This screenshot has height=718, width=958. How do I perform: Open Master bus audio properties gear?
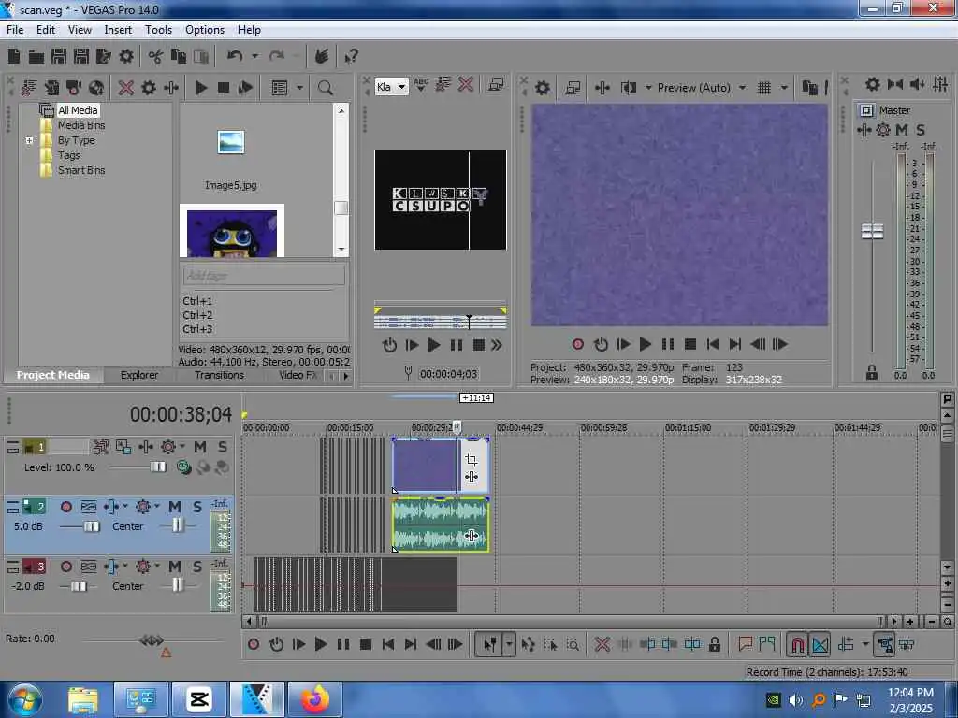coord(873,84)
